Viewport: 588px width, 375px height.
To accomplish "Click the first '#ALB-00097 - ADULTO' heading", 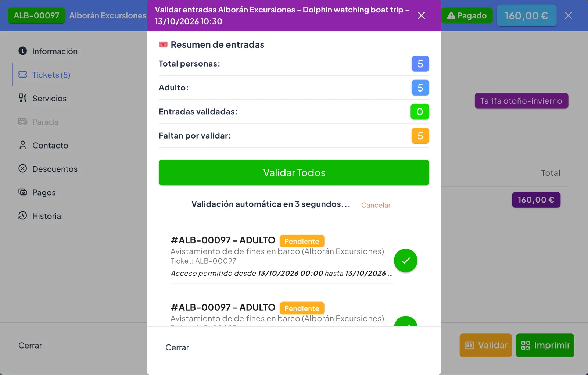I will (x=223, y=240).
